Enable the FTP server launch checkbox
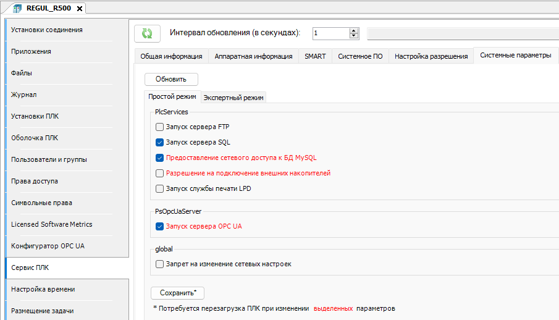The width and height of the screenshot is (559, 320). click(x=159, y=127)
